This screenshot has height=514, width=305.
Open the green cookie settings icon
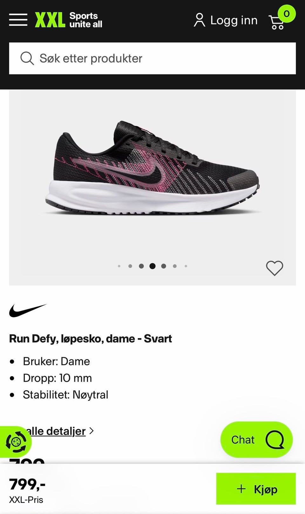point(15,442)
